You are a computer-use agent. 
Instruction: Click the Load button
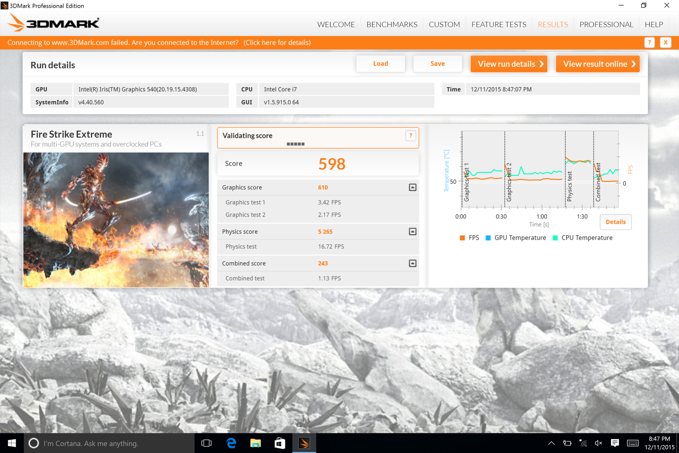pyautogui.click(x=381, y=64)
